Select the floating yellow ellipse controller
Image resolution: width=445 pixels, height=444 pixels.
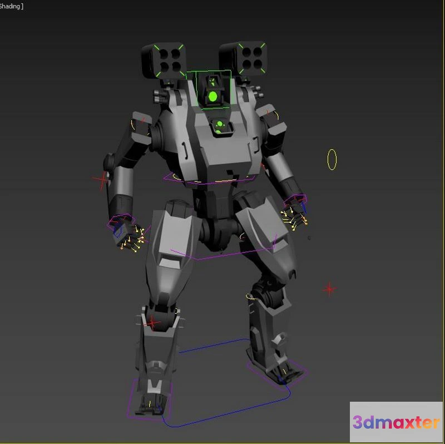coord(332,160)
